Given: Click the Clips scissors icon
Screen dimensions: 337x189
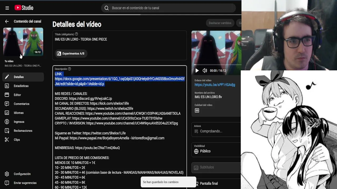Looking at the screenshot, I should coord(7,140).
